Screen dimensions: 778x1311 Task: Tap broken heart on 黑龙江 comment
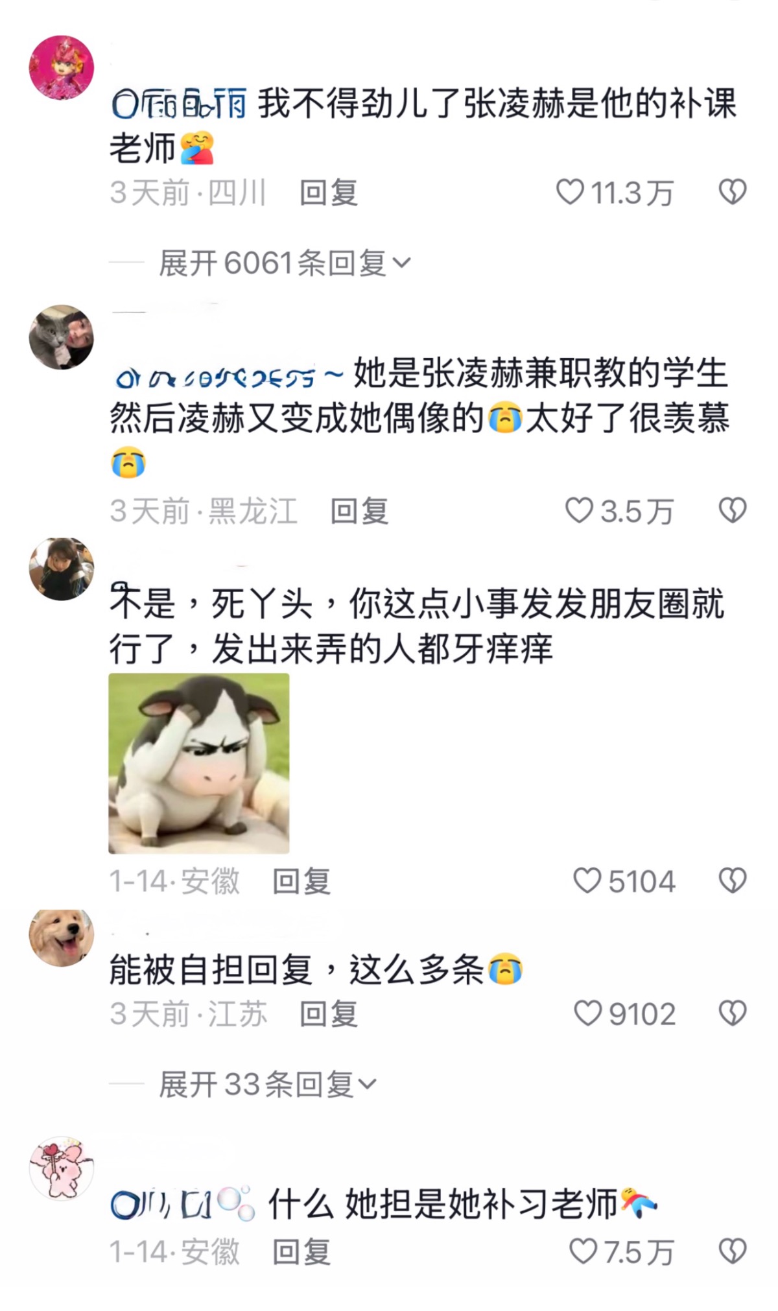[733, 510]
